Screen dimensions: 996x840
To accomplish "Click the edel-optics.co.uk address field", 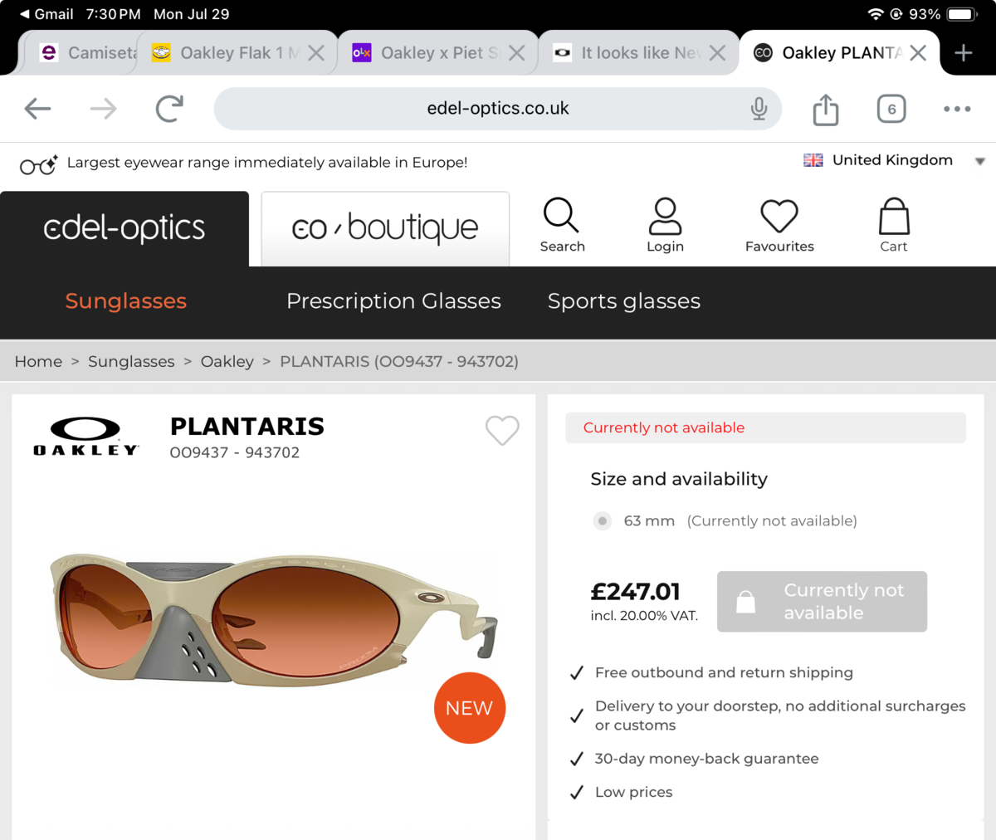I will [497, 109].
